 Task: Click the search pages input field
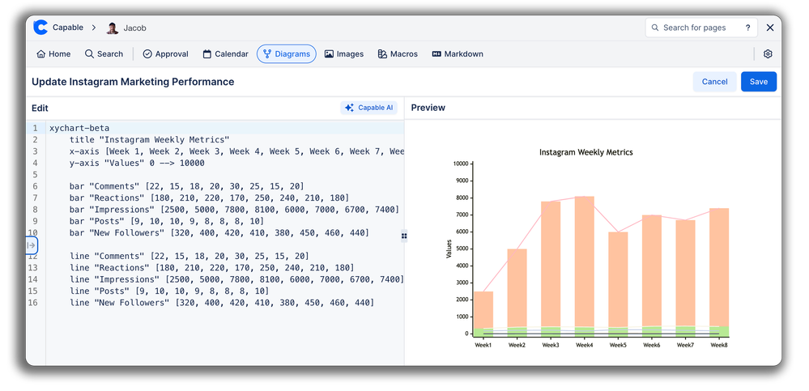tap(701, 28)
